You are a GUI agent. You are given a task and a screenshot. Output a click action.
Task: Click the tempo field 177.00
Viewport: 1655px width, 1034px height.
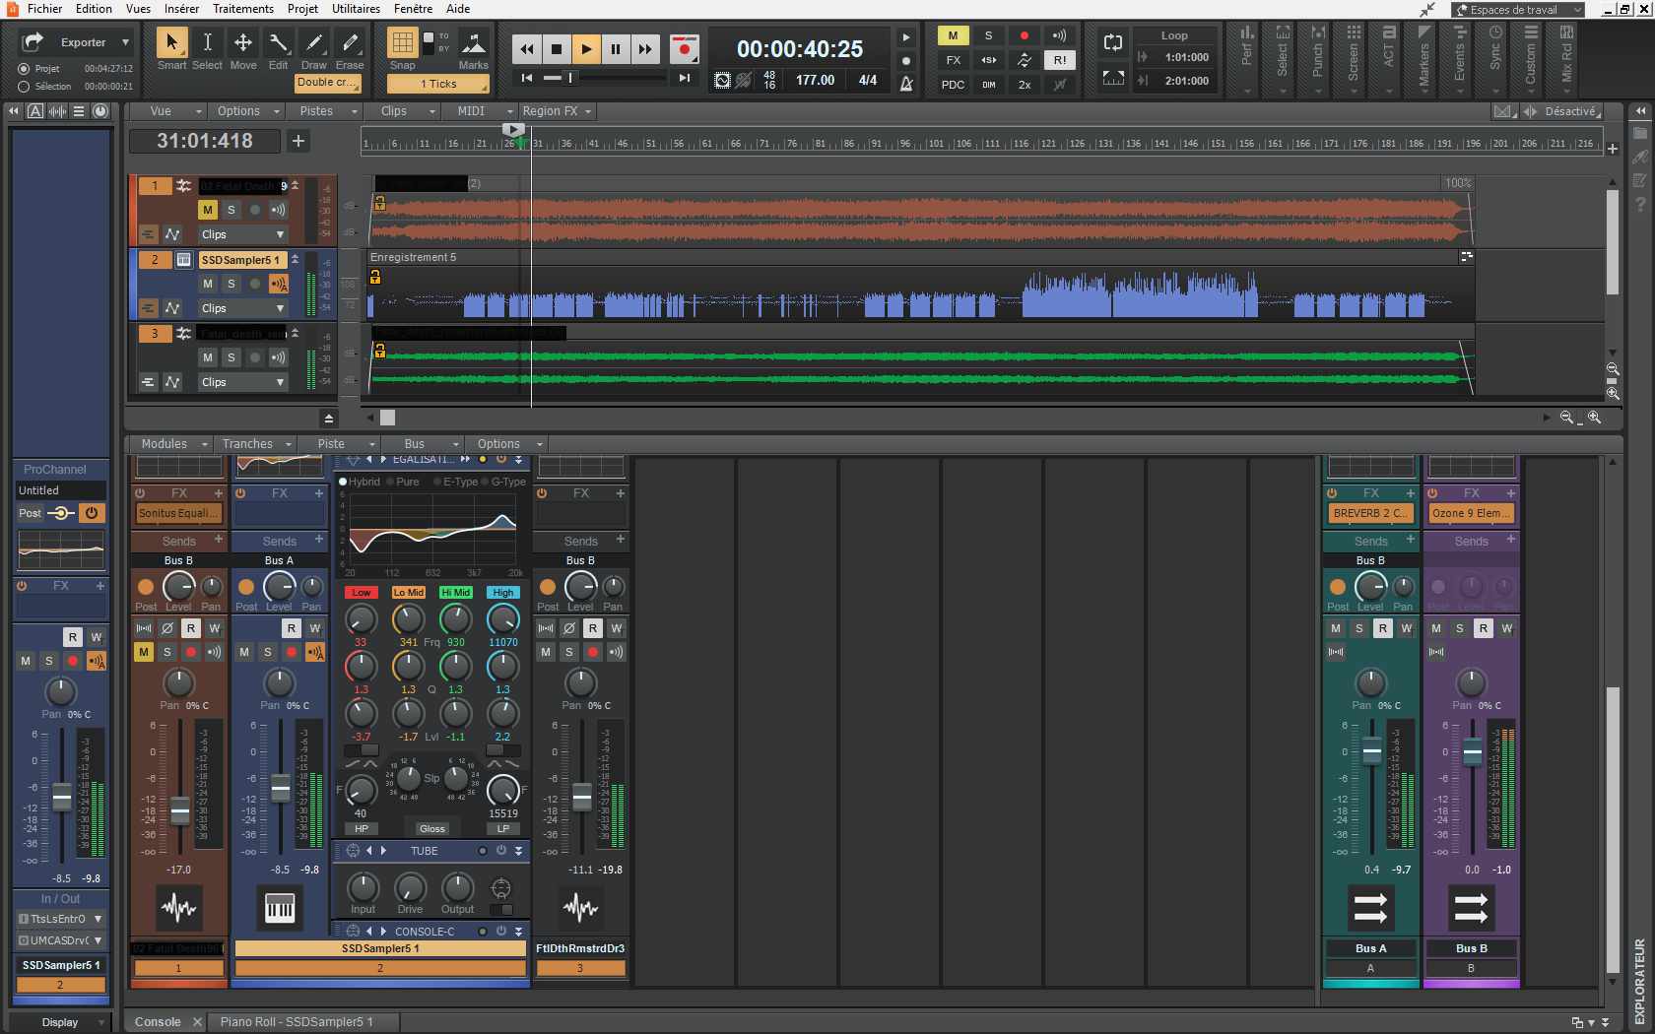(815, 80)
